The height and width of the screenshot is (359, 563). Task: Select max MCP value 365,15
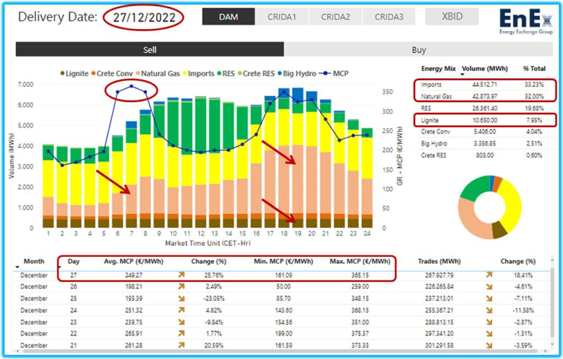point(360,275)
